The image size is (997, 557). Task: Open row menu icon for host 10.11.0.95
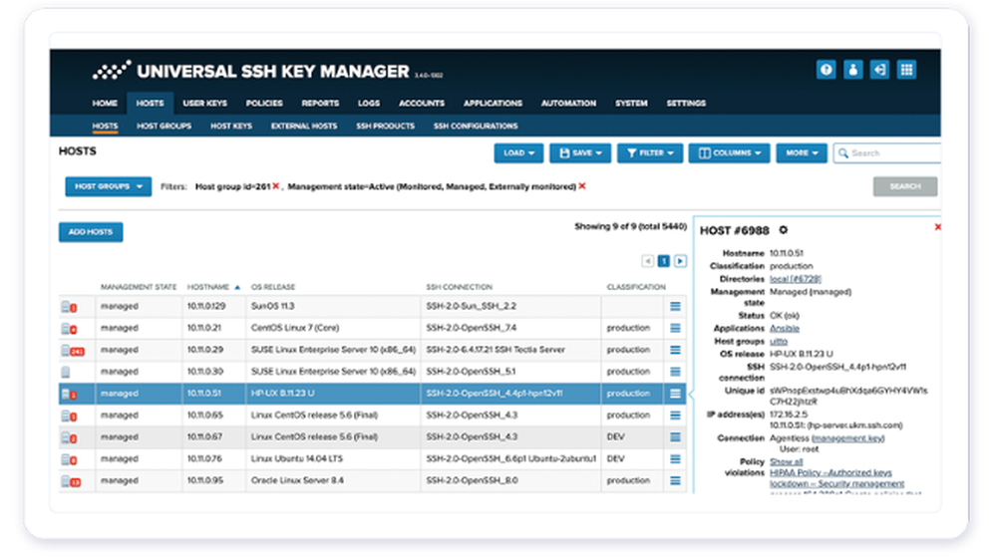point(675,481)
